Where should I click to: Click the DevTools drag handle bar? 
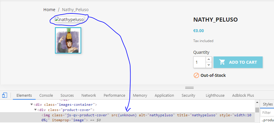189,88
